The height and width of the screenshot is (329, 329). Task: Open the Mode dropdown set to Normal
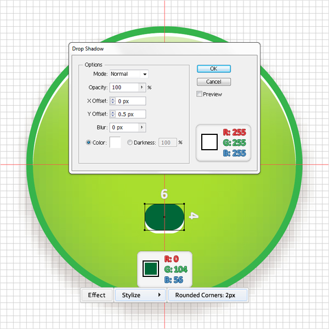pos(129,74)
